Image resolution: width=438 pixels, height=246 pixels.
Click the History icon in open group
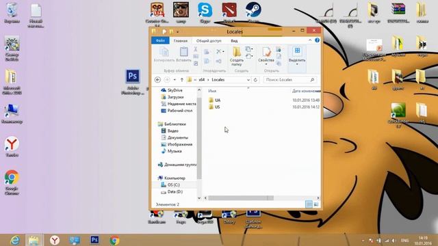pos(279,64)
